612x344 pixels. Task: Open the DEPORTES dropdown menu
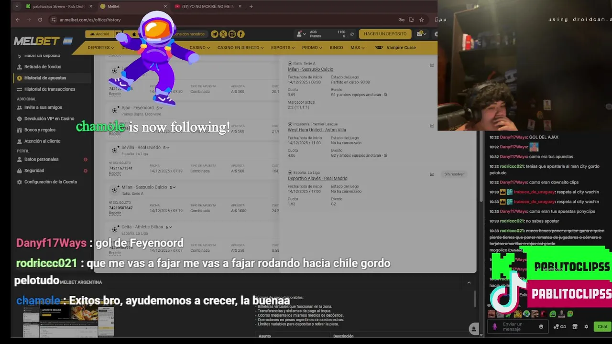tap(100, 48)
